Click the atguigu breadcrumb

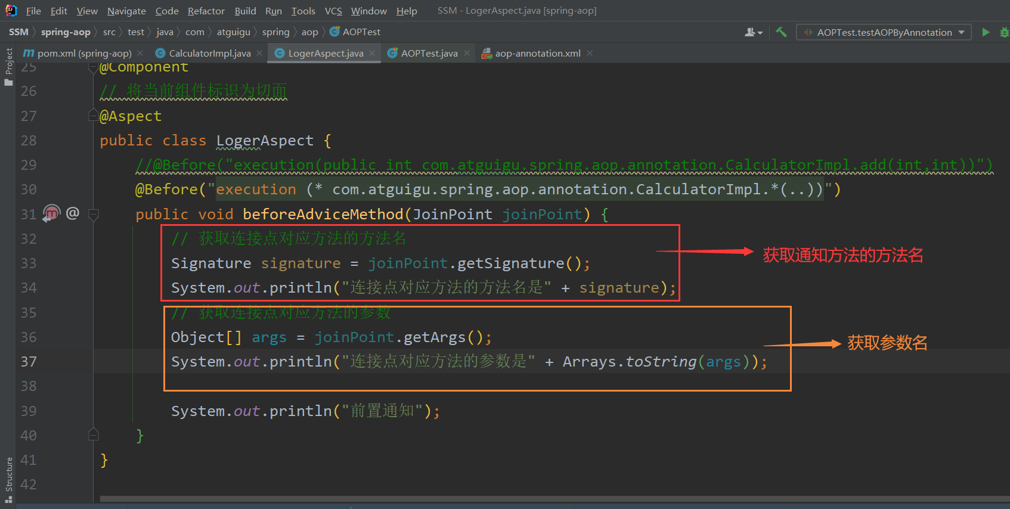[x=234, y=32]
